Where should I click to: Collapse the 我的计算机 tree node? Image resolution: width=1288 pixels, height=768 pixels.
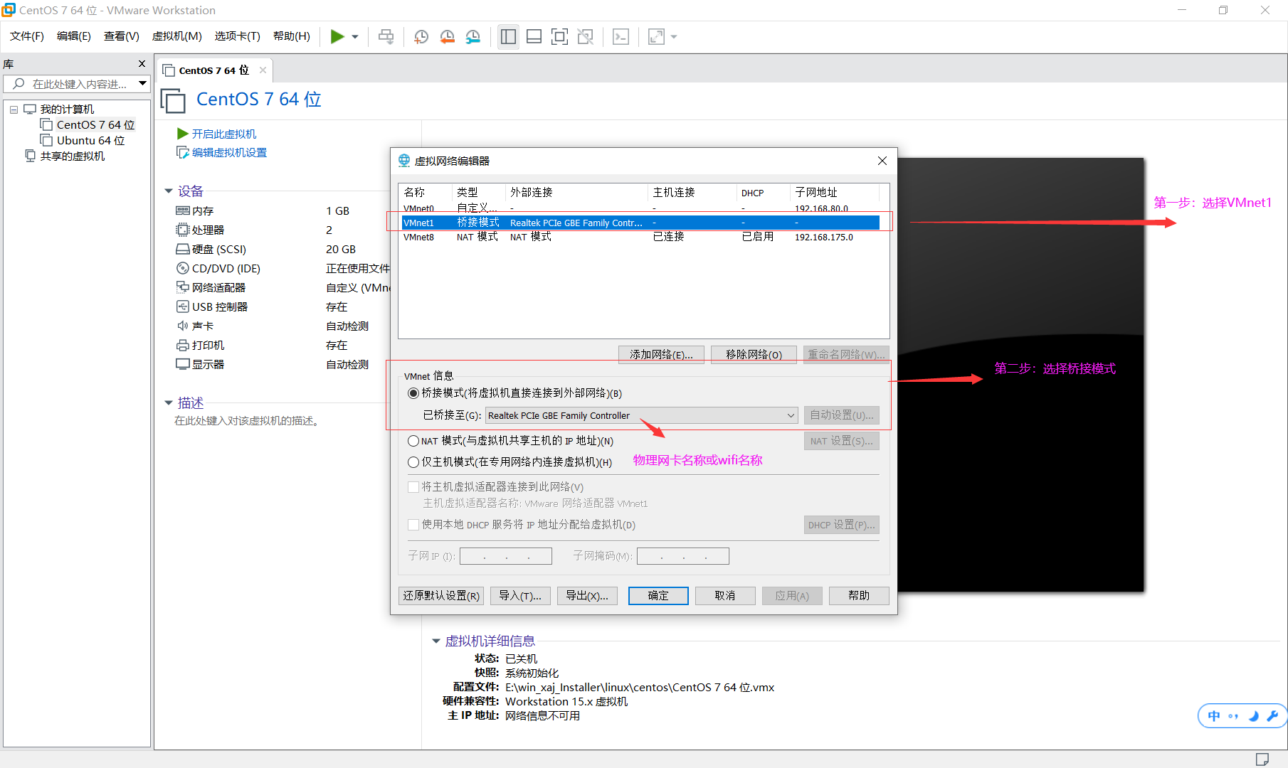(x=14, y=110)
